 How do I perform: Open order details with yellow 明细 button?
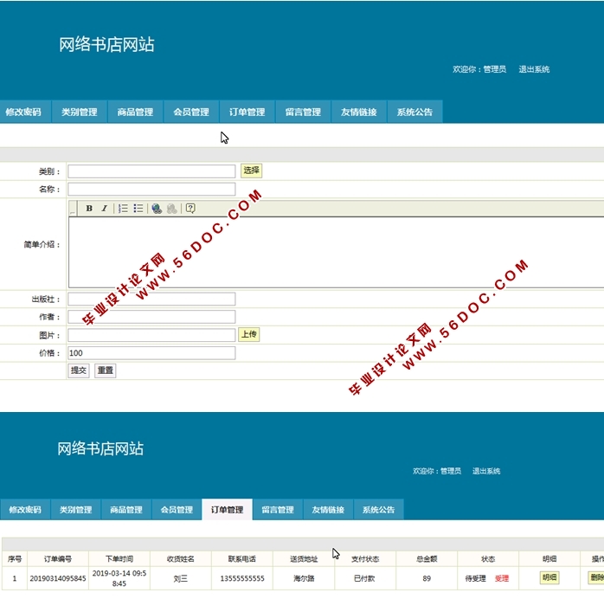coord(549,577)
